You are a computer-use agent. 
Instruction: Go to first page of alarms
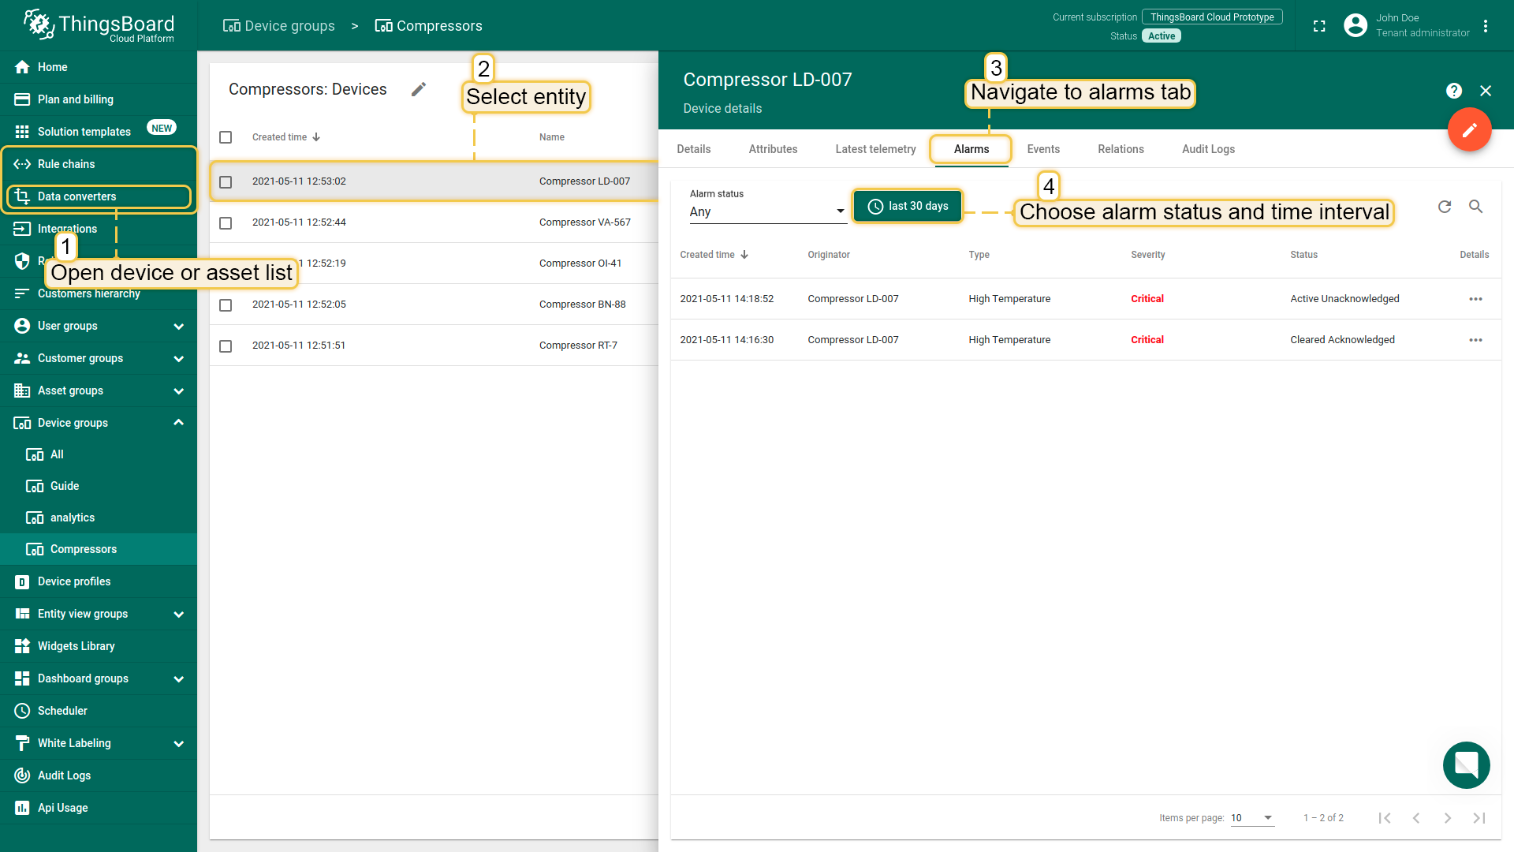tap(1385, 818)
